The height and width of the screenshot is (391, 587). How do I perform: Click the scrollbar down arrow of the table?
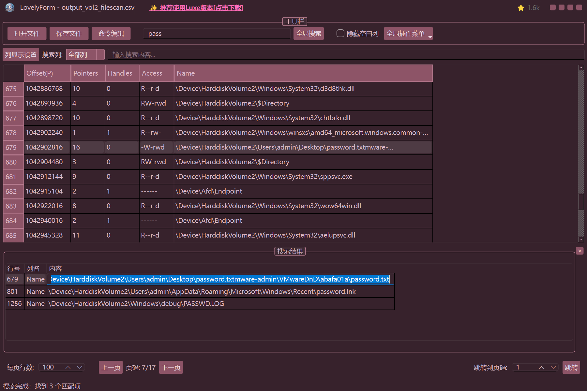pos(581,239)
